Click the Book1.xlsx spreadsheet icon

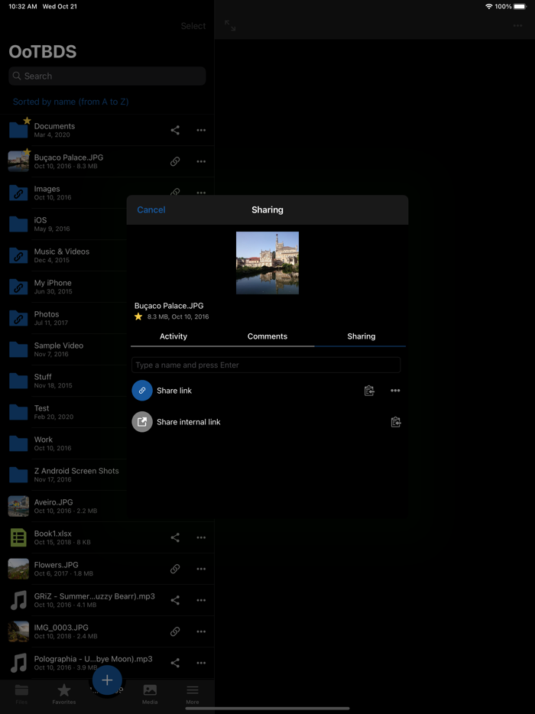tap(18, 537)
